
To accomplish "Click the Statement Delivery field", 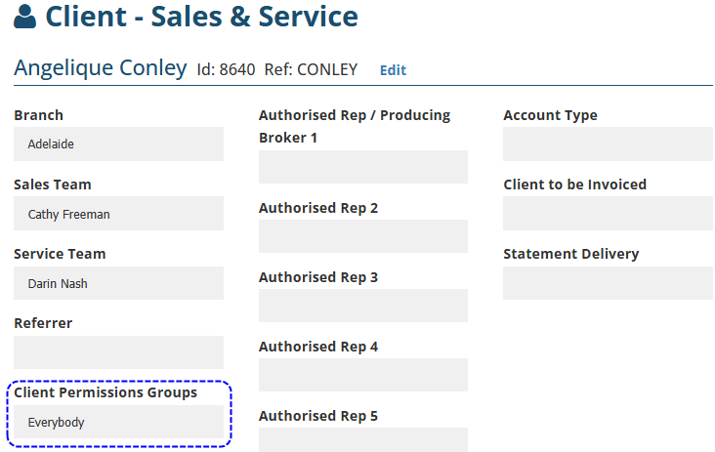I will (608, 283).
